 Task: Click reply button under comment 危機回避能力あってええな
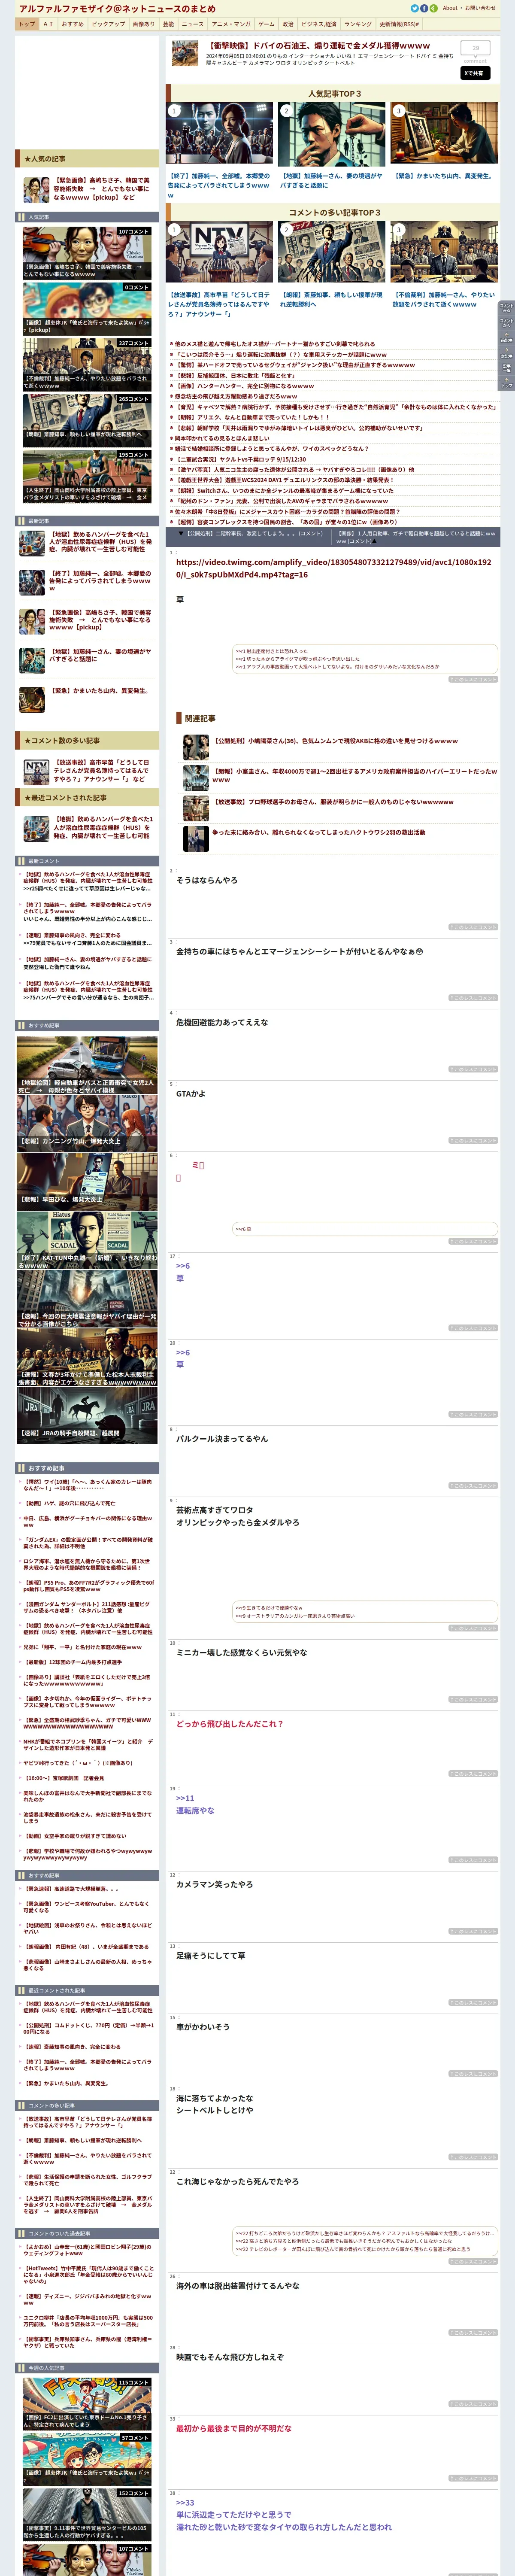[x=472, y=1069]
